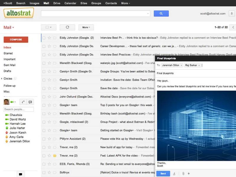Open the More actions dropdown in the toolbar

(86, 27)
